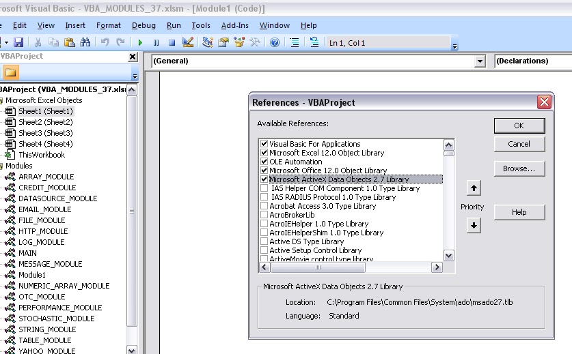Check Active Setup Control Library
The width and height of the screenshot is (572, 354).
coord(264,250)
